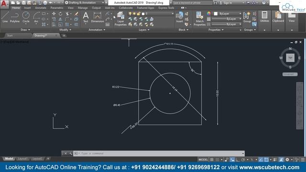
Task: Expand the Layers panel
Action: pos(144,30)
